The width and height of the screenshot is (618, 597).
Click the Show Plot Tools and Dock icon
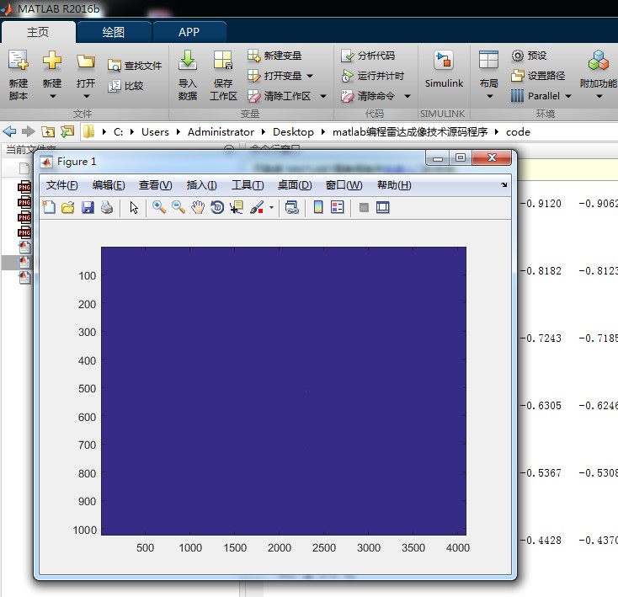click(382, 207)
